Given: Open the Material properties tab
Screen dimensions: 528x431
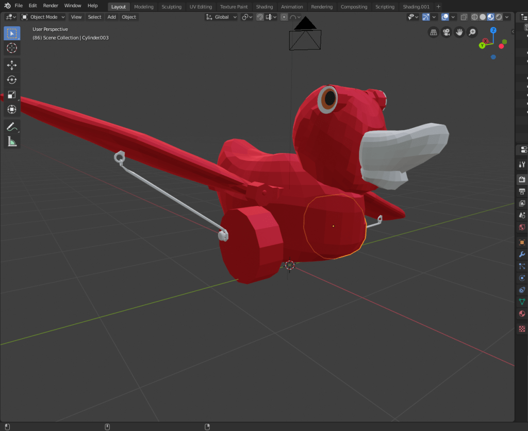Looking at the screenshot, I should [x=522, y=314].
